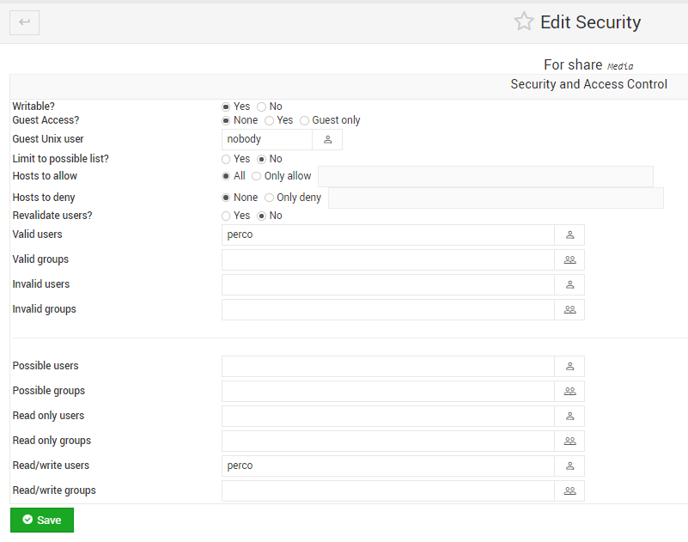Viewport: 688px width, 542px height.
Task: Open user picker for Valid users
Action: point(569,234)
